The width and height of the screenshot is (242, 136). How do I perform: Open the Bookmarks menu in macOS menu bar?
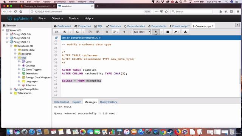pos(59,2)
